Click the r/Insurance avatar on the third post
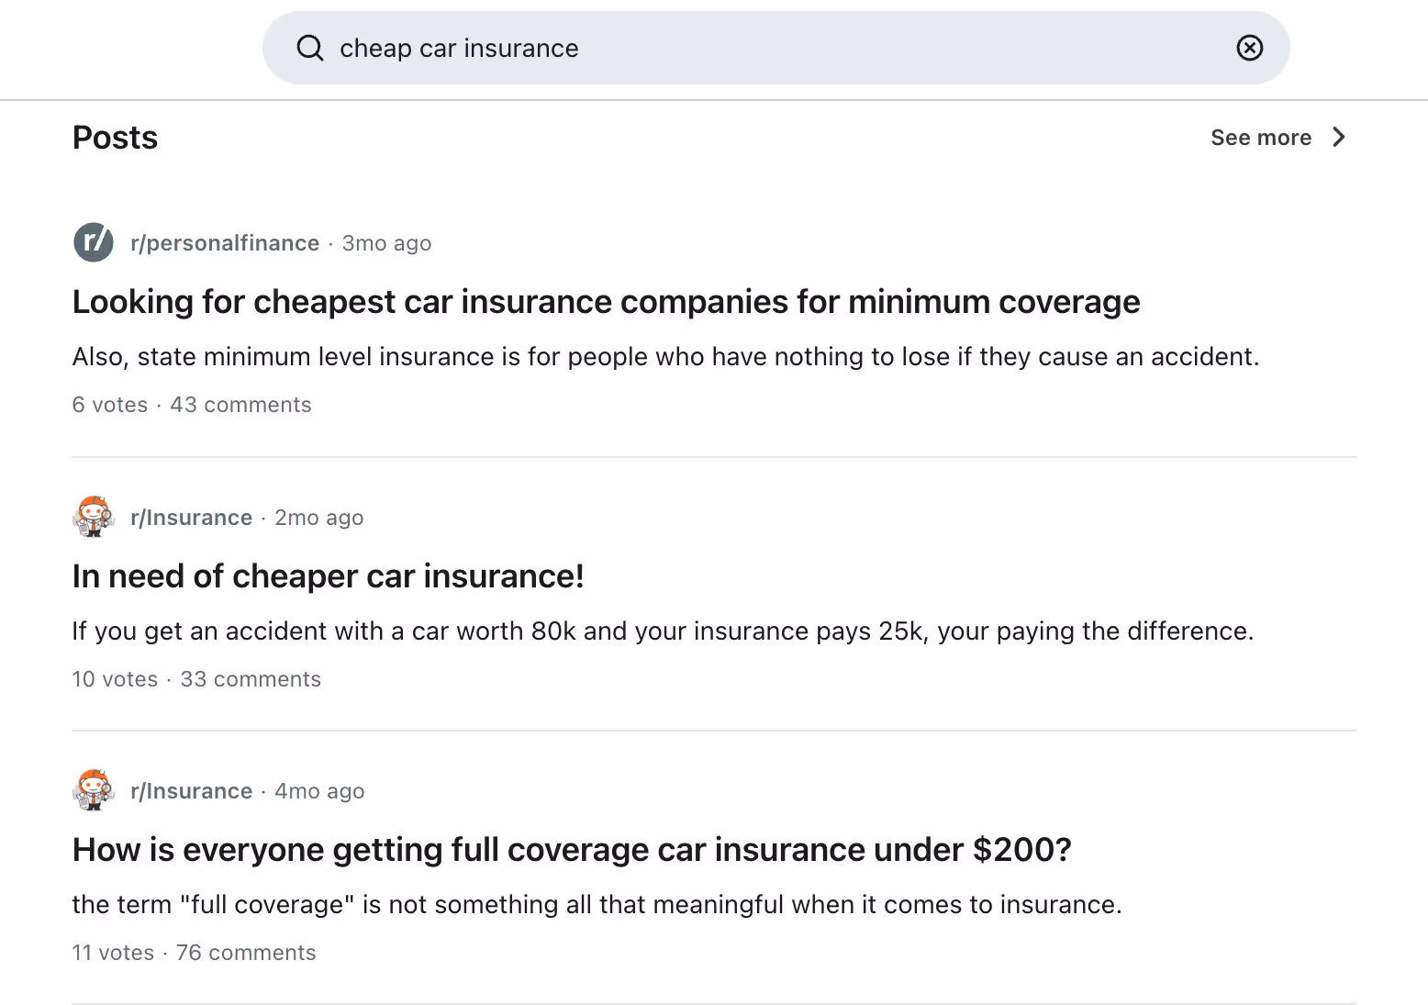1428x1005 pixels. pyautogui.click(x=93, y=790)
